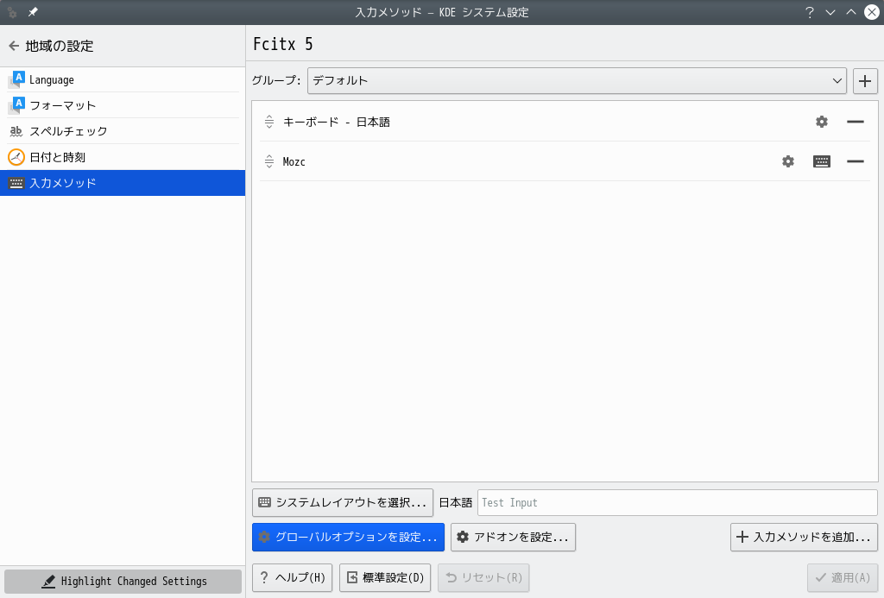Close the KDE システム設定 window
The height and width of the screenshot is (598, 884).
click(872, 12)
